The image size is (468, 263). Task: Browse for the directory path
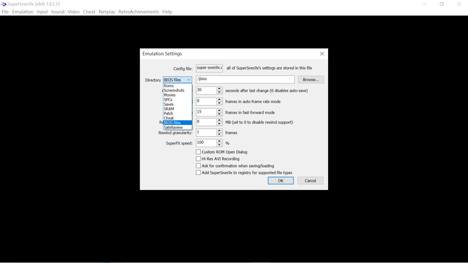(x=311, y=79)
